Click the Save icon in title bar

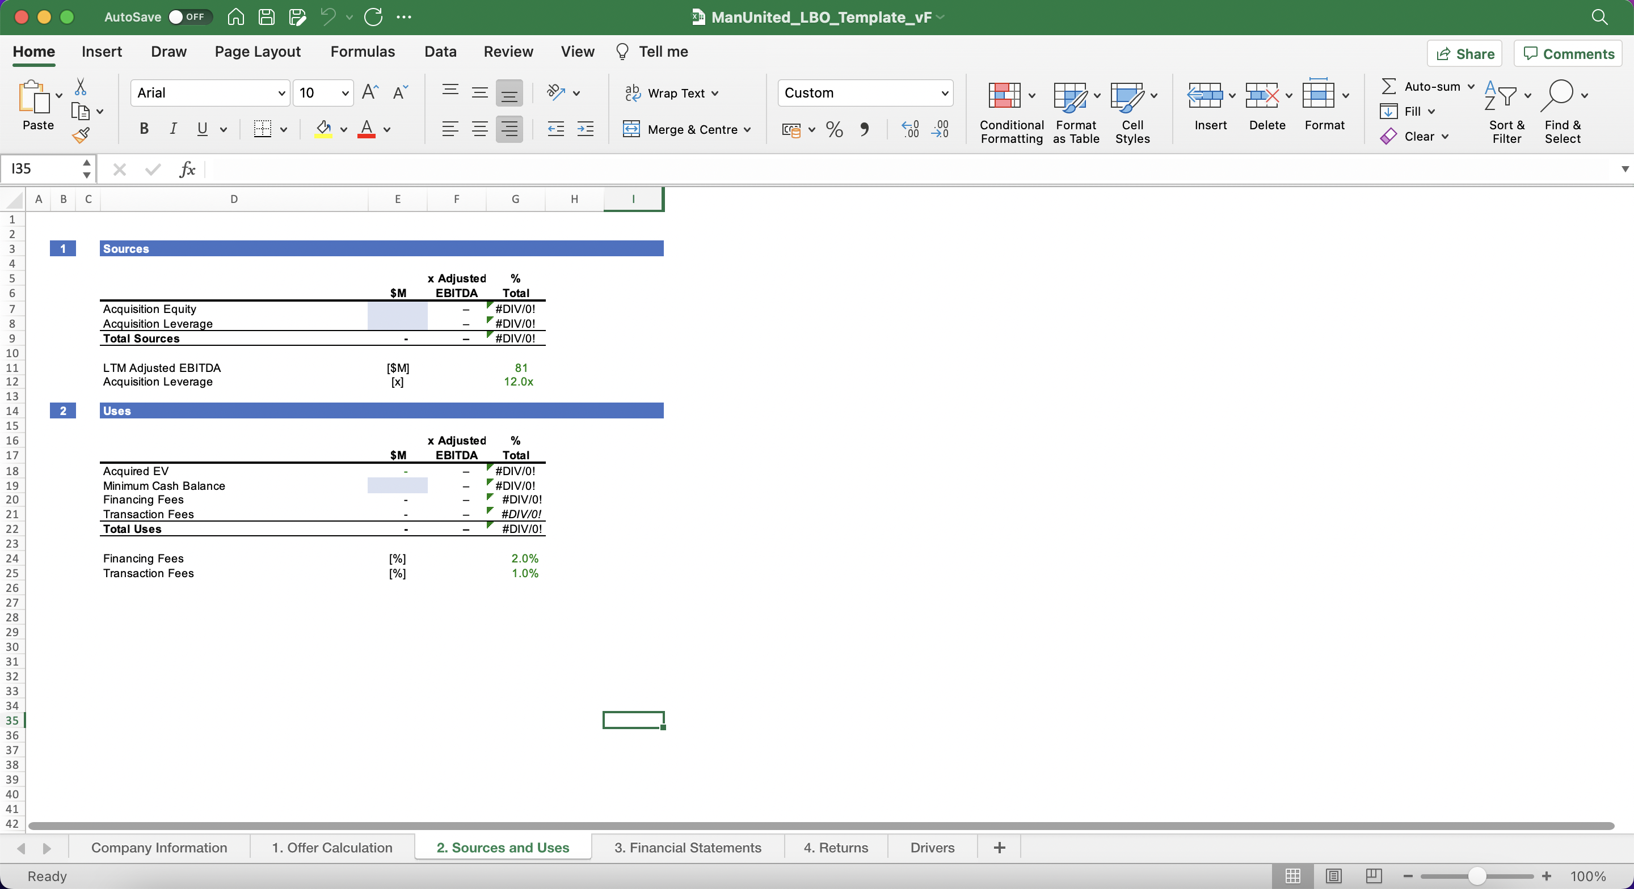(267, 17)
